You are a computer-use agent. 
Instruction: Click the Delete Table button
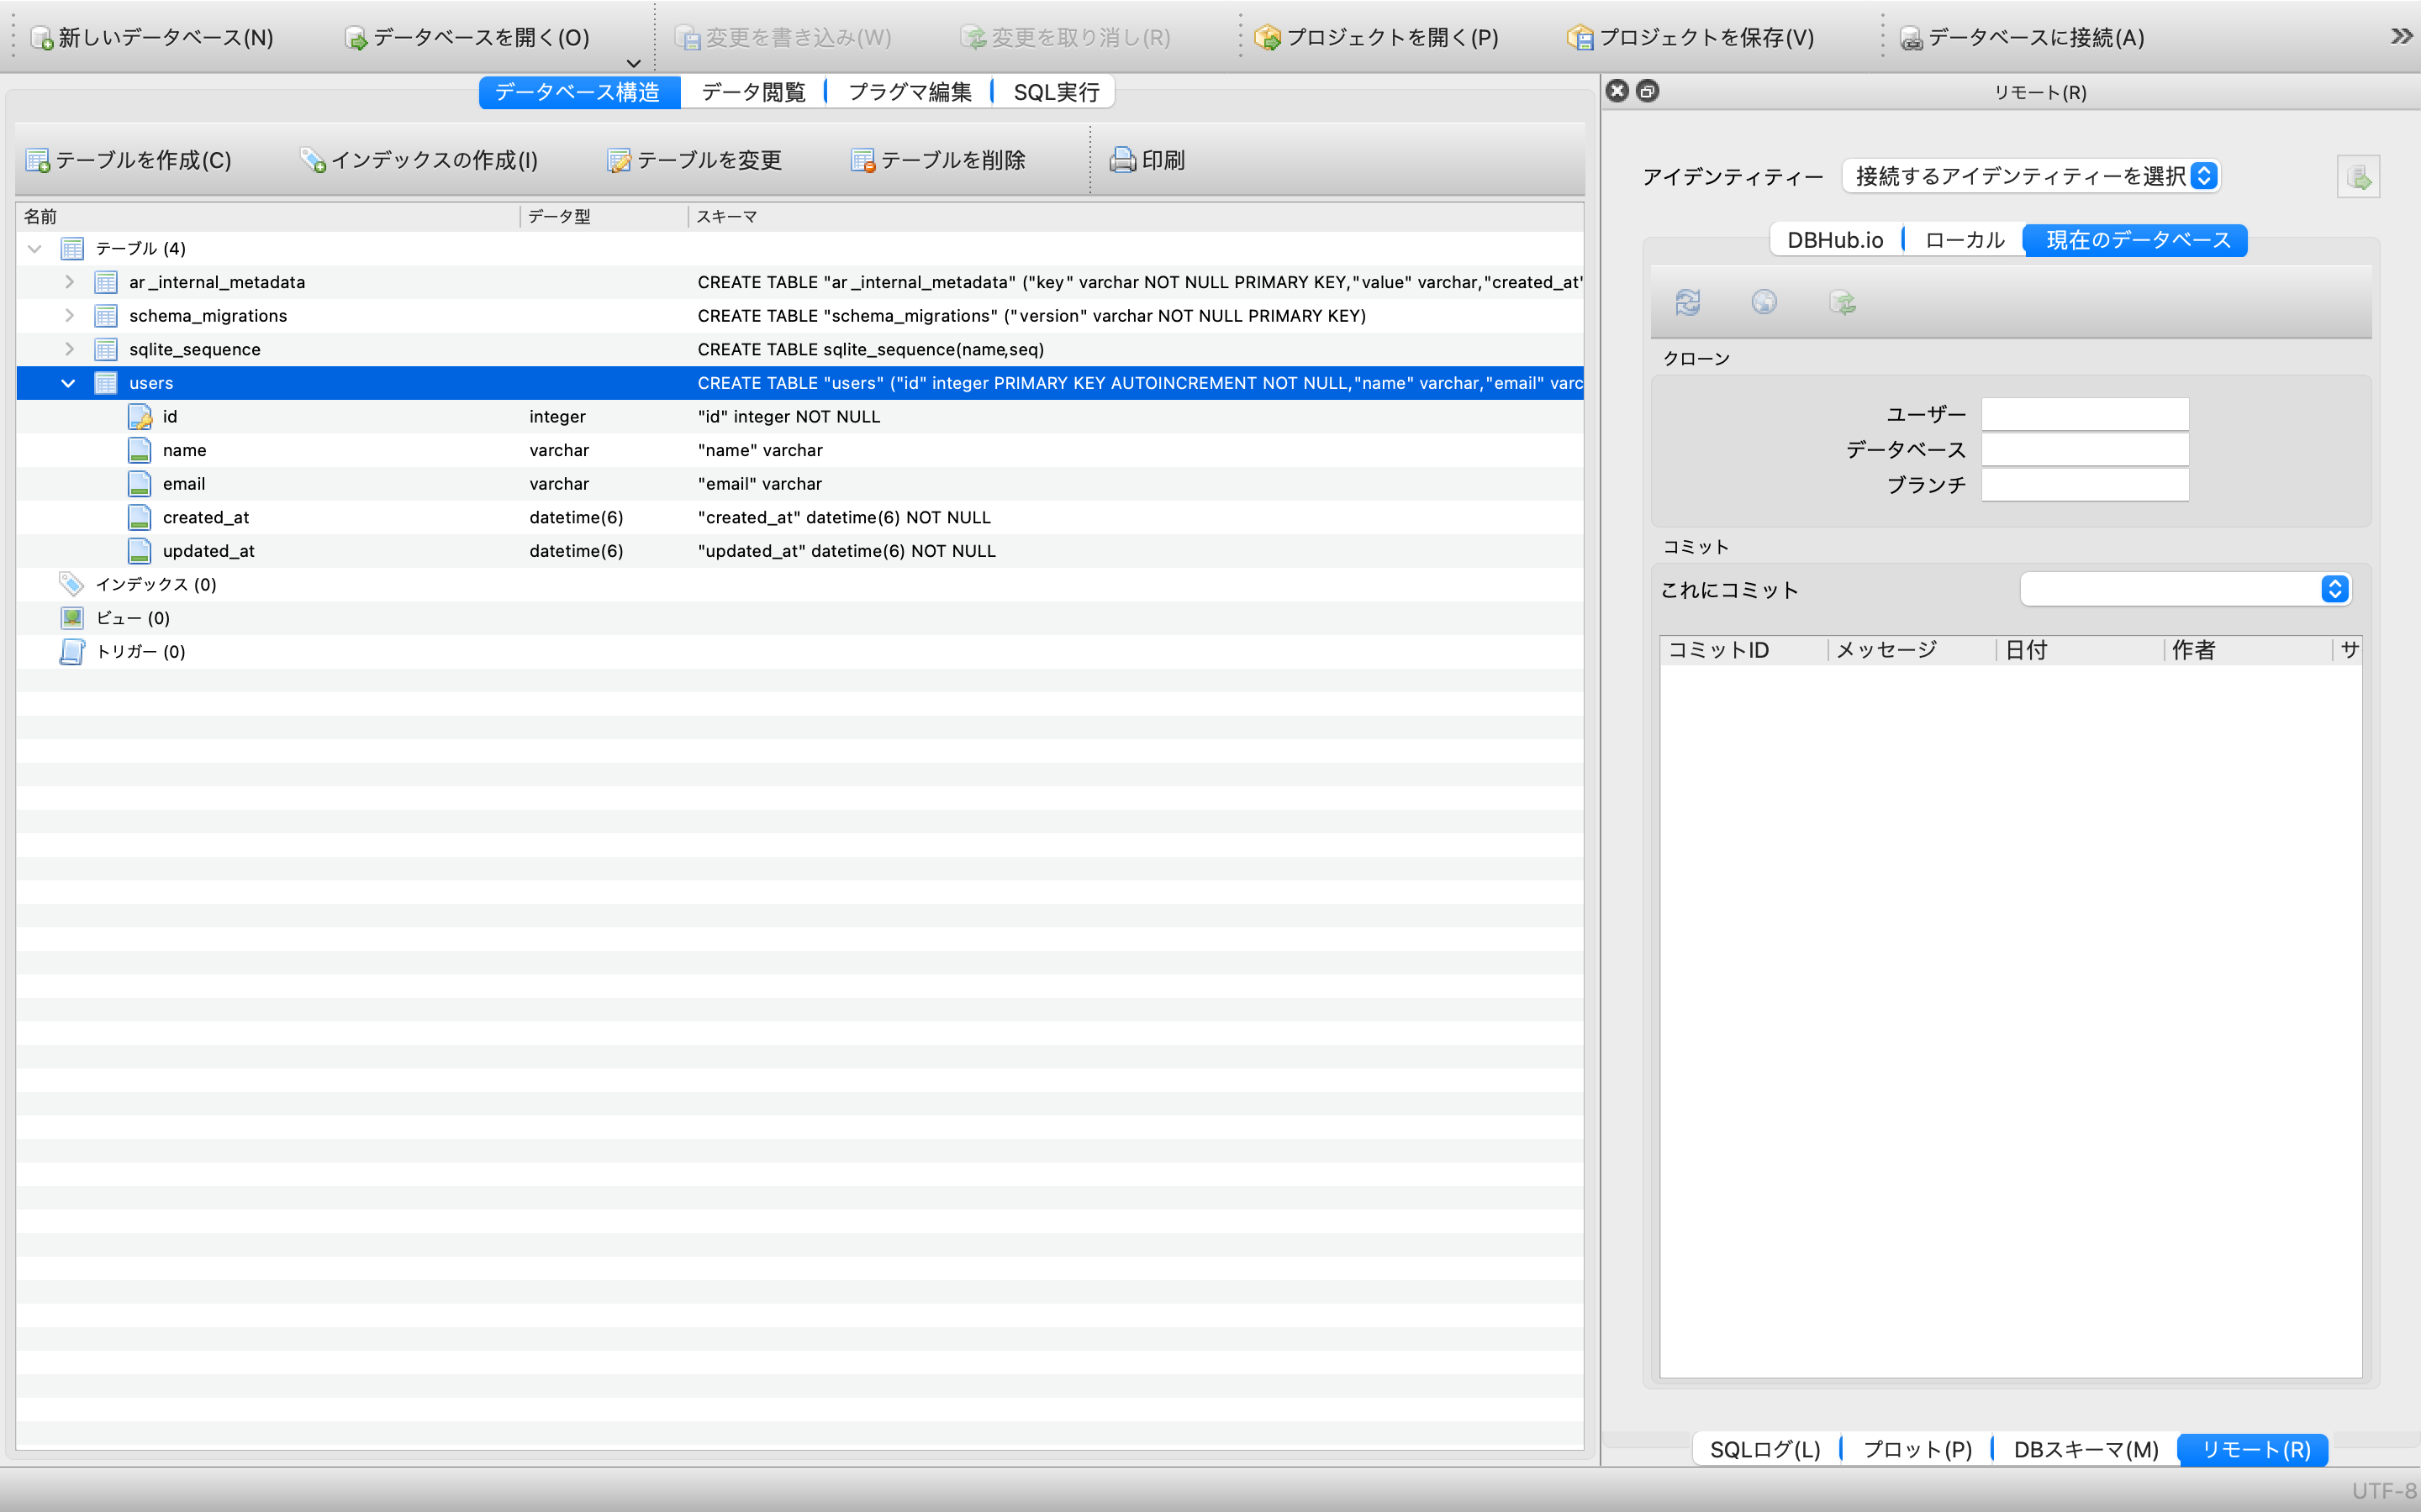tap(938, 160)
